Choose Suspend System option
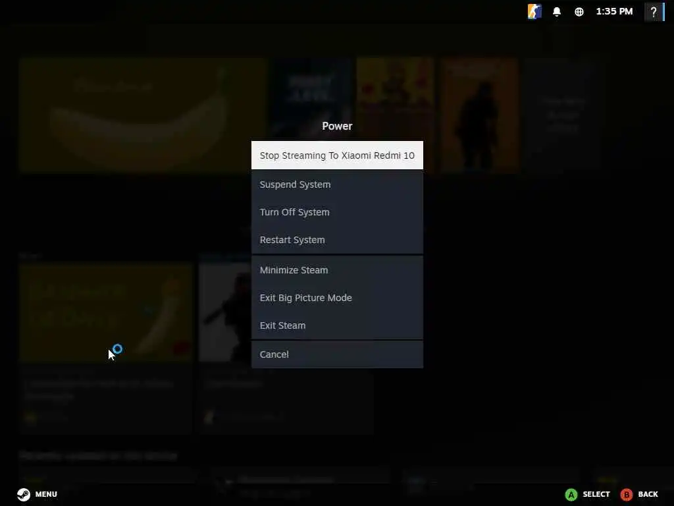 click(x=337, y=184)
